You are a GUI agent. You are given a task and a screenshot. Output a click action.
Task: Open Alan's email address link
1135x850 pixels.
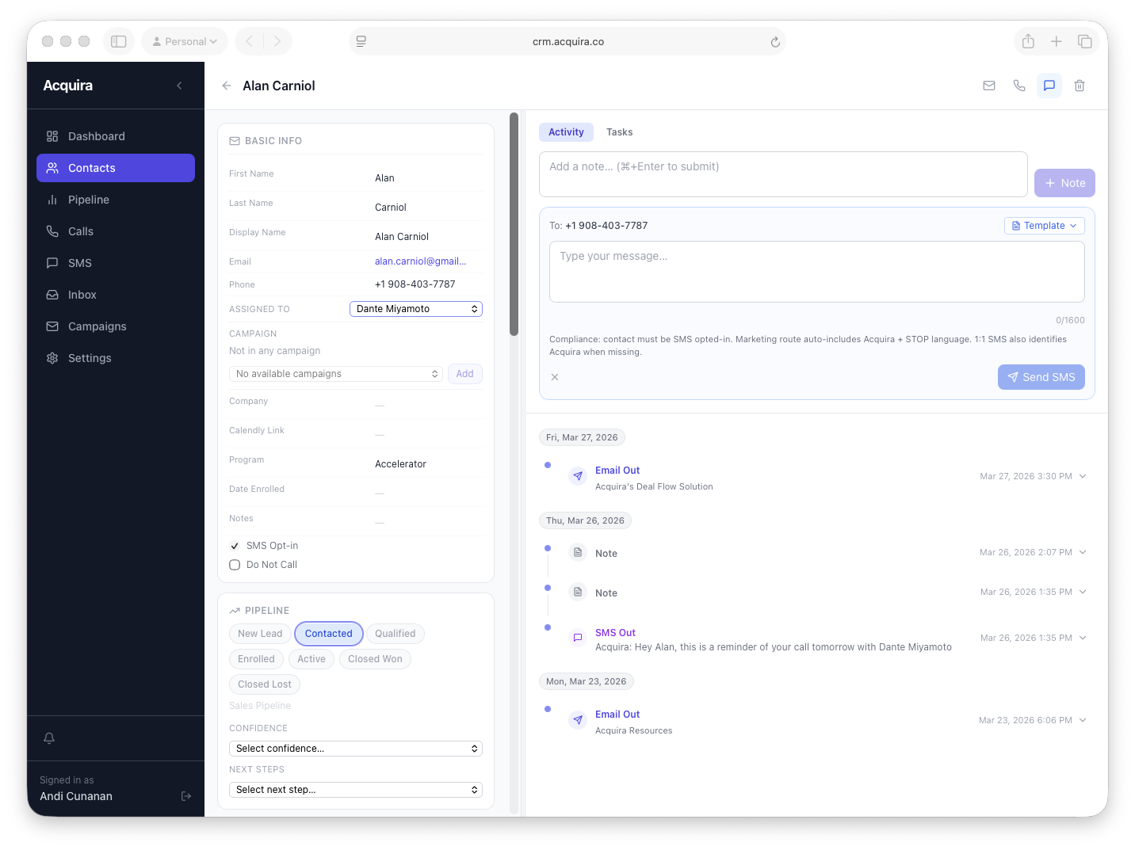tap(421, 261)
